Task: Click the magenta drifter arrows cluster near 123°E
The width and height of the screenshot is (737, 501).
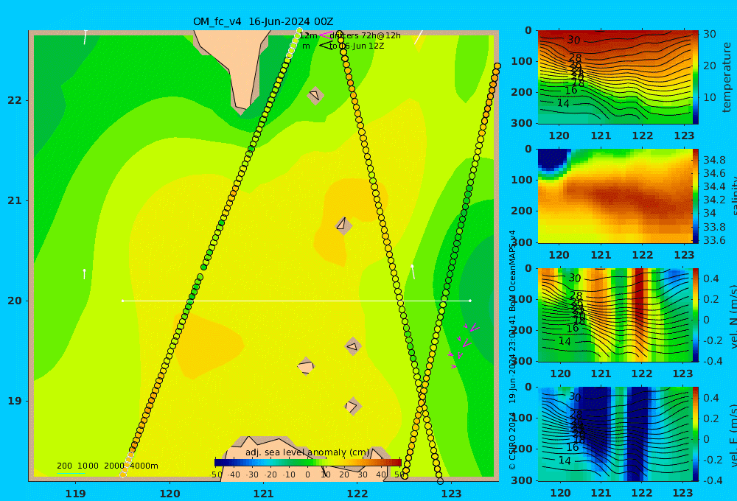Action: coord(463,345)
